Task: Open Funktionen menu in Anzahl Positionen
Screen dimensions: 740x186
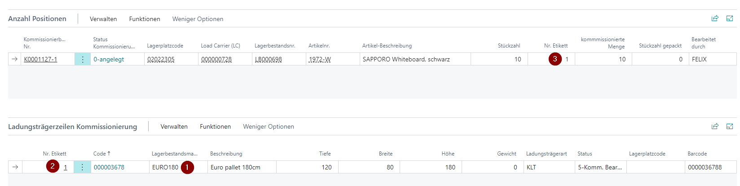Action: coord(145,19)
